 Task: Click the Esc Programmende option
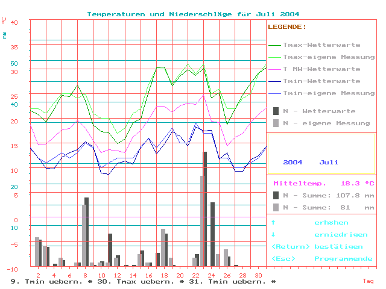pos(322,259)
